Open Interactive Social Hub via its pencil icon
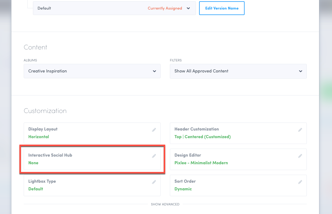This screenshot has width=332, height=214. 154,156
